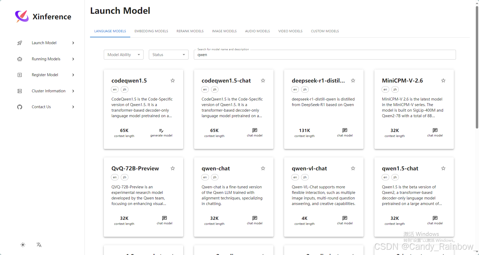Click chat model icon on deepseek-r1-distill card

pos(345,130)
